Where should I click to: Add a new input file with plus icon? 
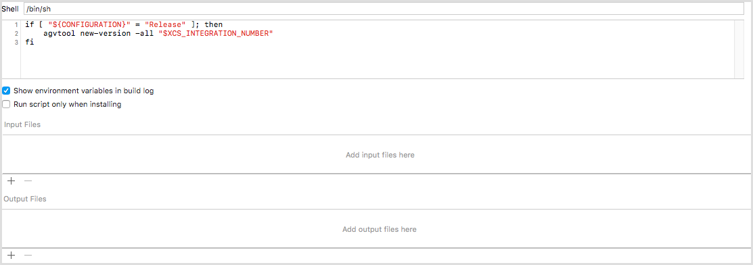12,181
